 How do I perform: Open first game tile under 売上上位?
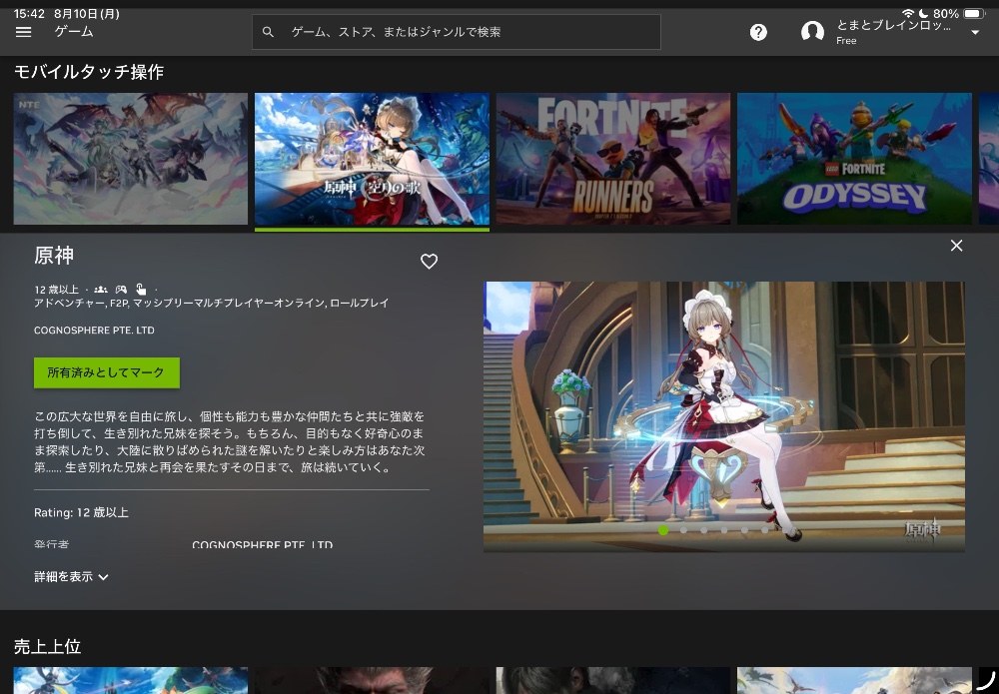click(x=131, y=680)
